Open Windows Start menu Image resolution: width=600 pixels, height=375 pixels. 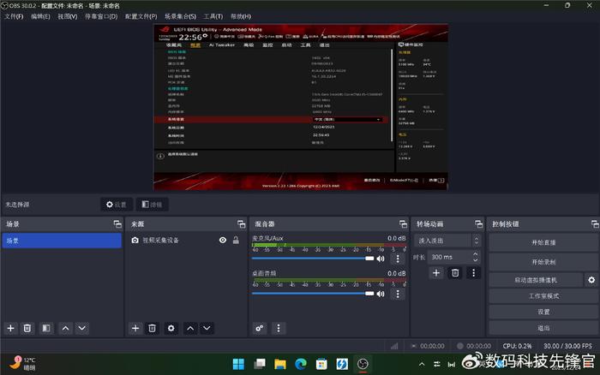pyautogui.click(x=238, y=364)
